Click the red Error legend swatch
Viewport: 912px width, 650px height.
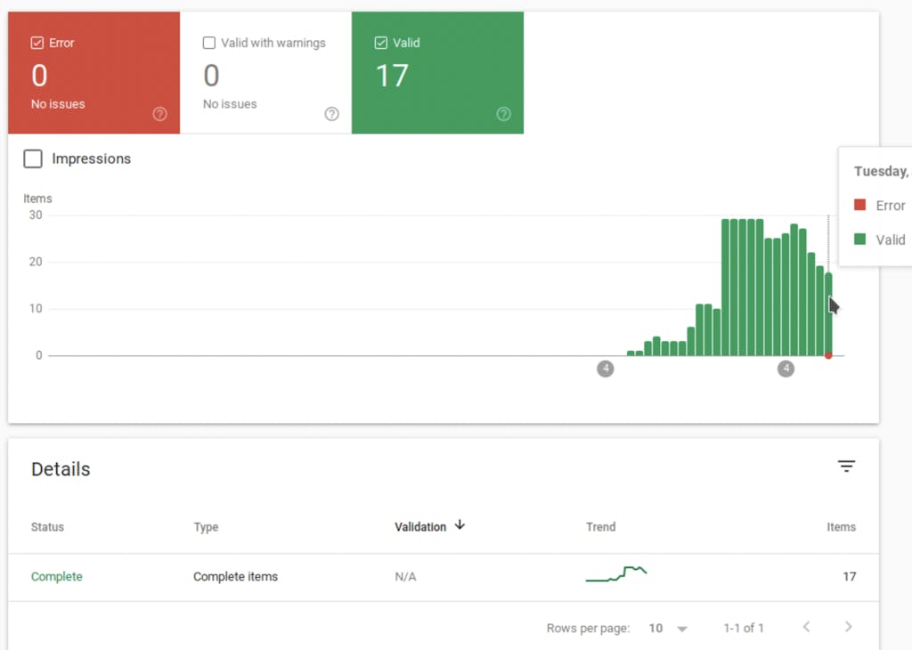(x=859, y=206)
